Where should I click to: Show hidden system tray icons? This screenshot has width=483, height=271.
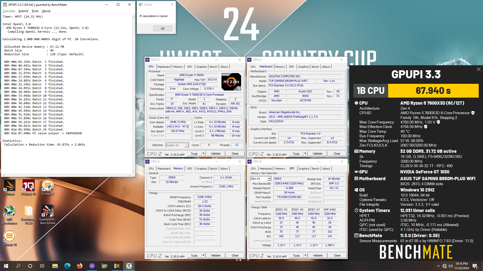click(438, 266)
